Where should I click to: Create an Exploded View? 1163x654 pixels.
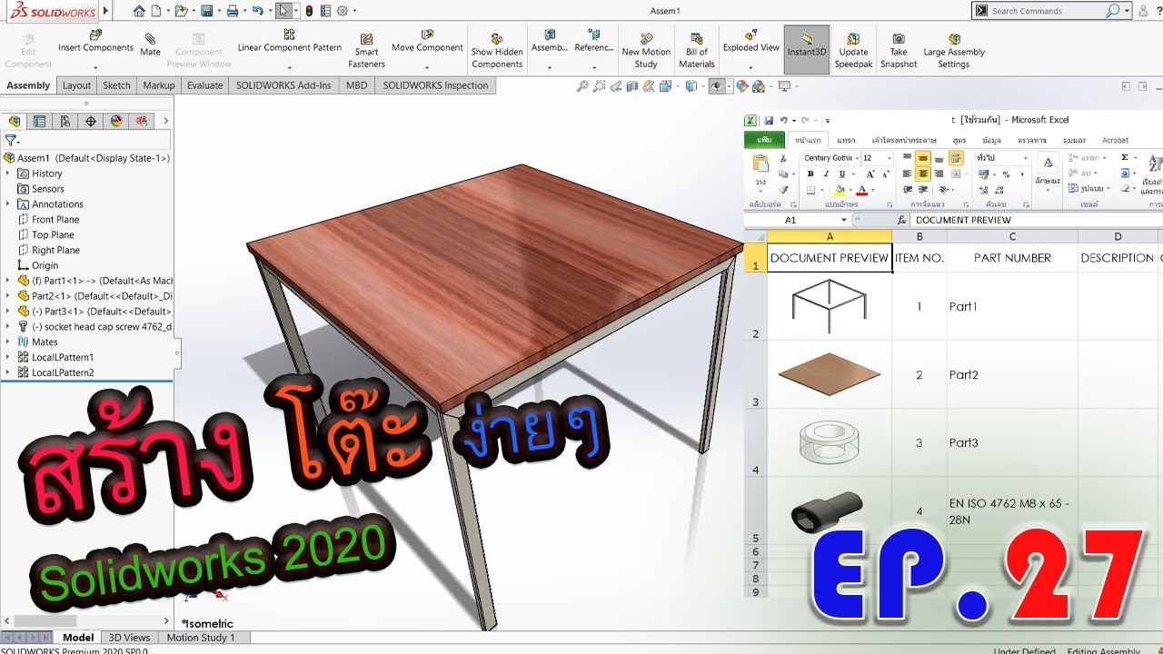[751, 42]
